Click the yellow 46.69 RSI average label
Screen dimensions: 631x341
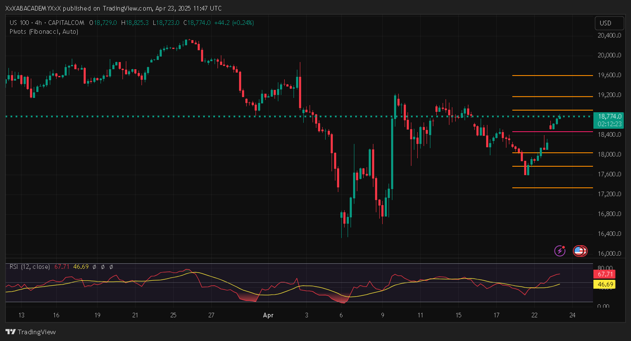tap(604, 284)
